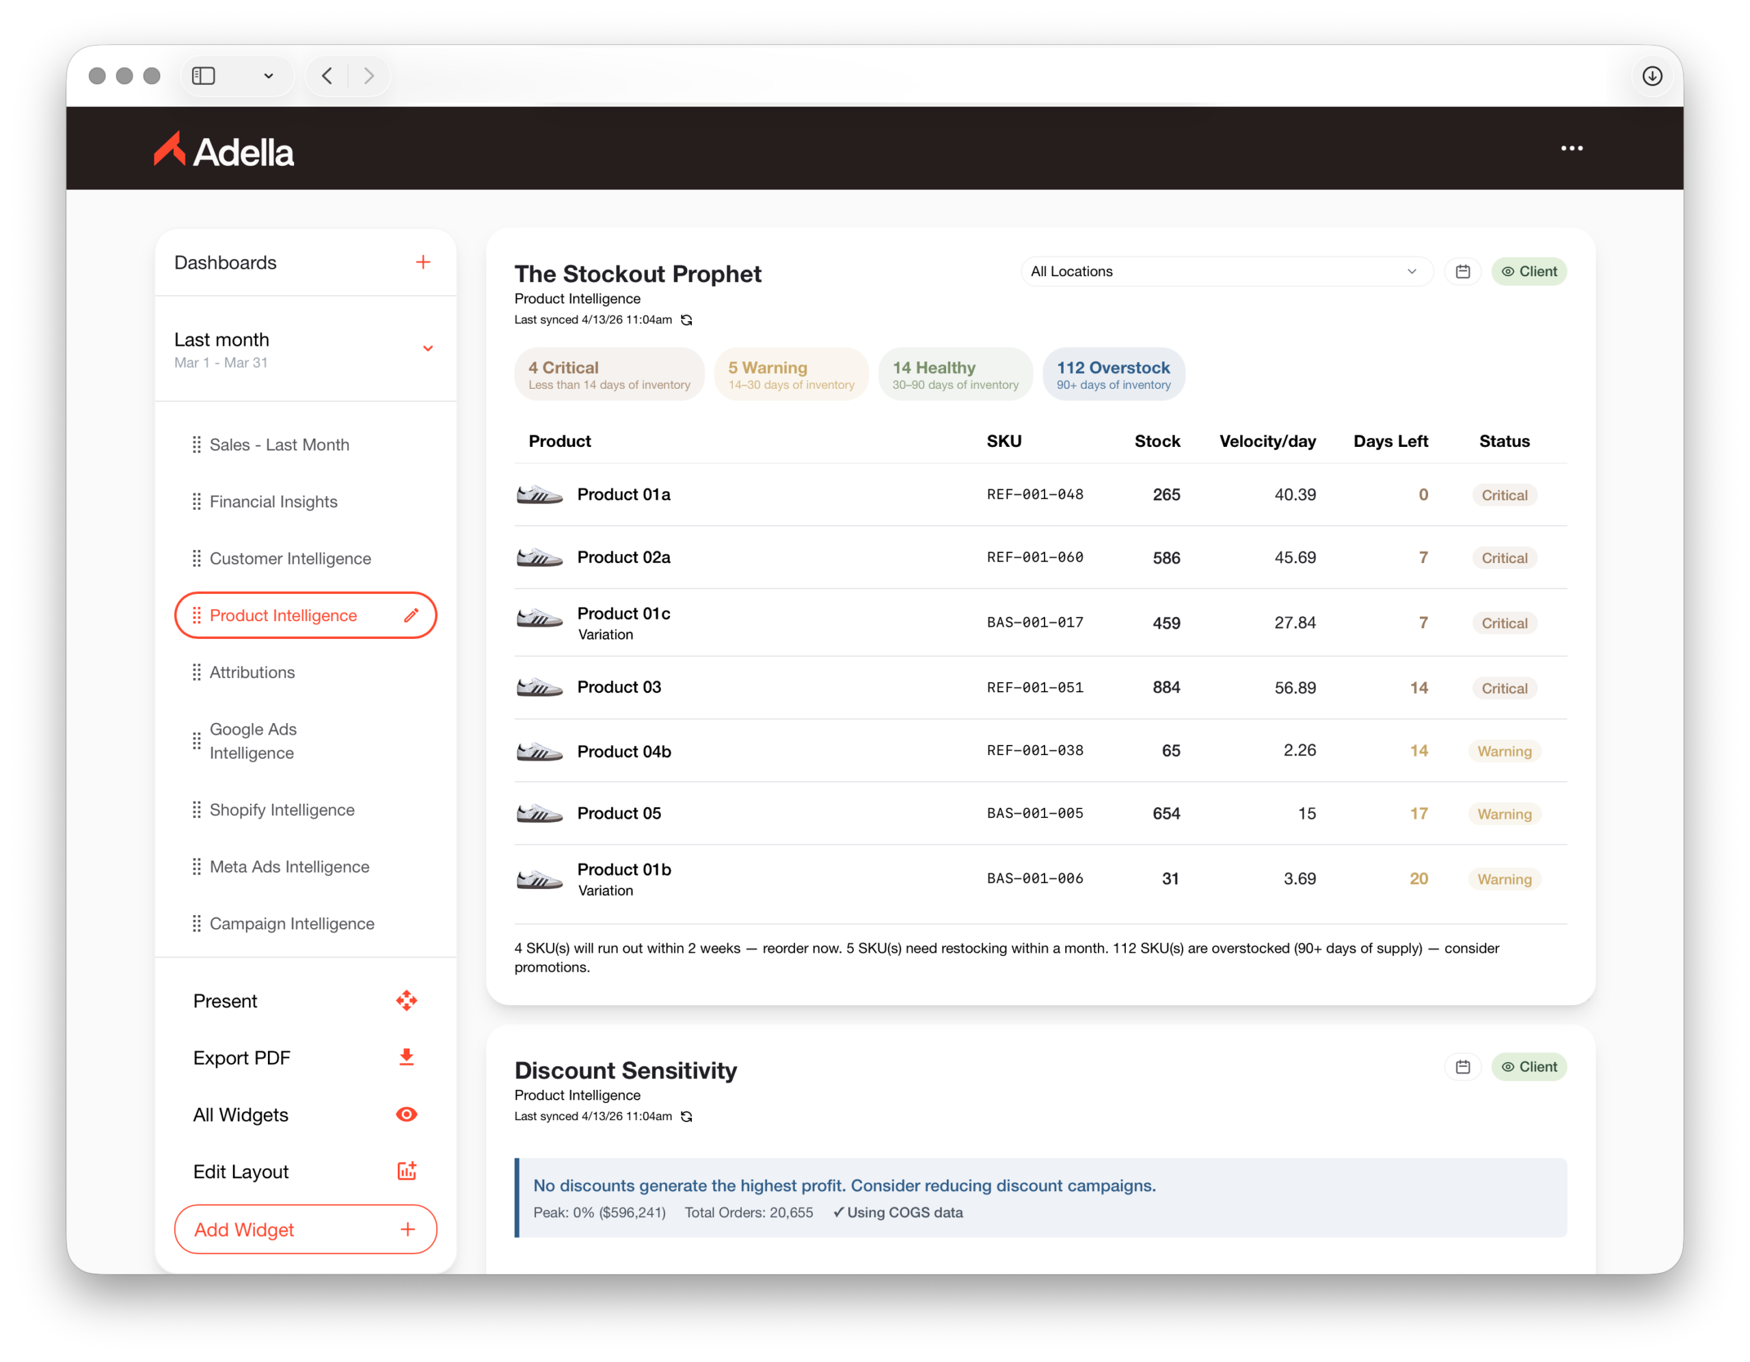1750x1362 pixels.
Task: Click the pencil edit icon on Product Intelligence
Action: tap(411, 615)
